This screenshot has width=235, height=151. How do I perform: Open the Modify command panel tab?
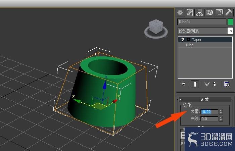pos(190,12)
